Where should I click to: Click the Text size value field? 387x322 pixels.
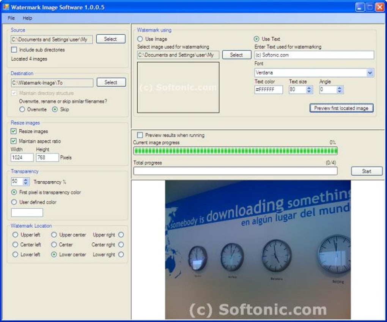[297, 90]
